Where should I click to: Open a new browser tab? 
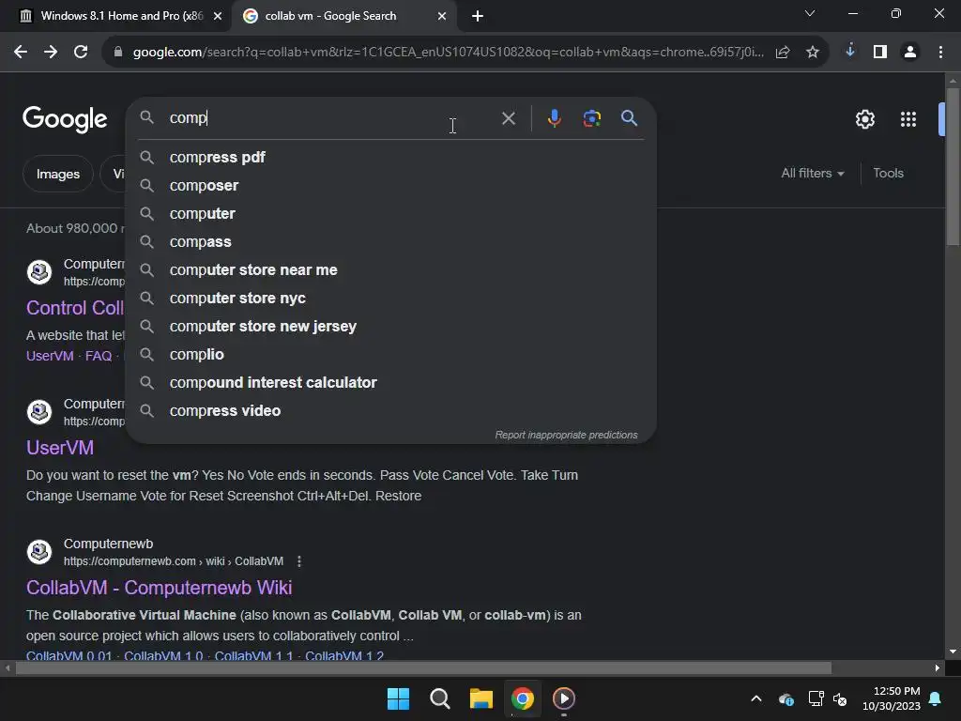(478, 16)
